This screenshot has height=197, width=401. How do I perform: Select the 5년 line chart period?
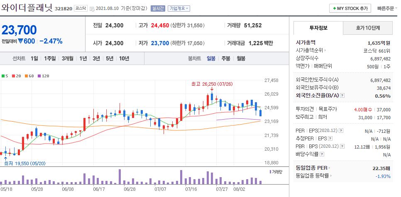pyautogui.click(x=110, y=58)
